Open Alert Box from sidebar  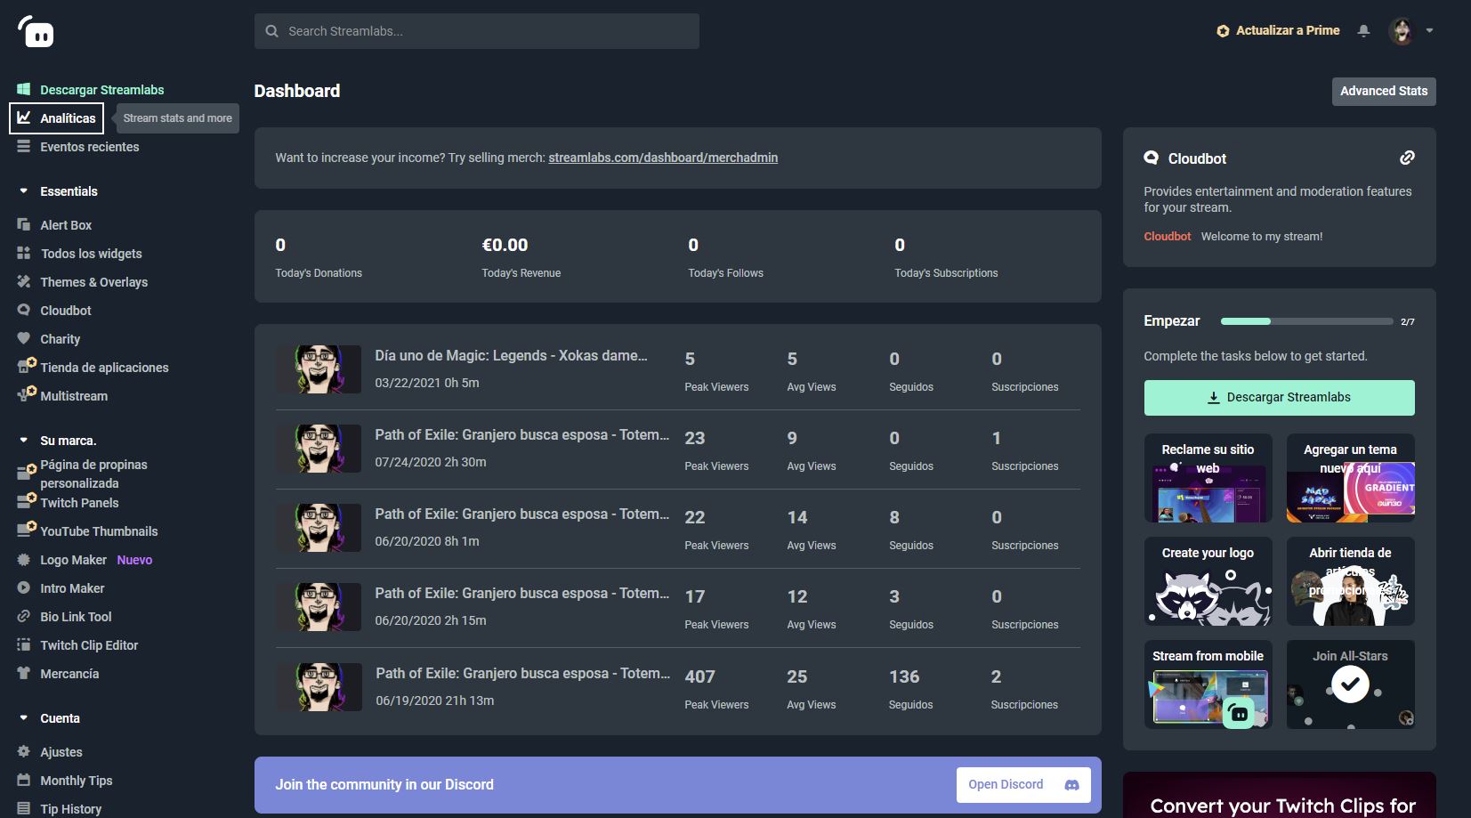pos(65,225)
